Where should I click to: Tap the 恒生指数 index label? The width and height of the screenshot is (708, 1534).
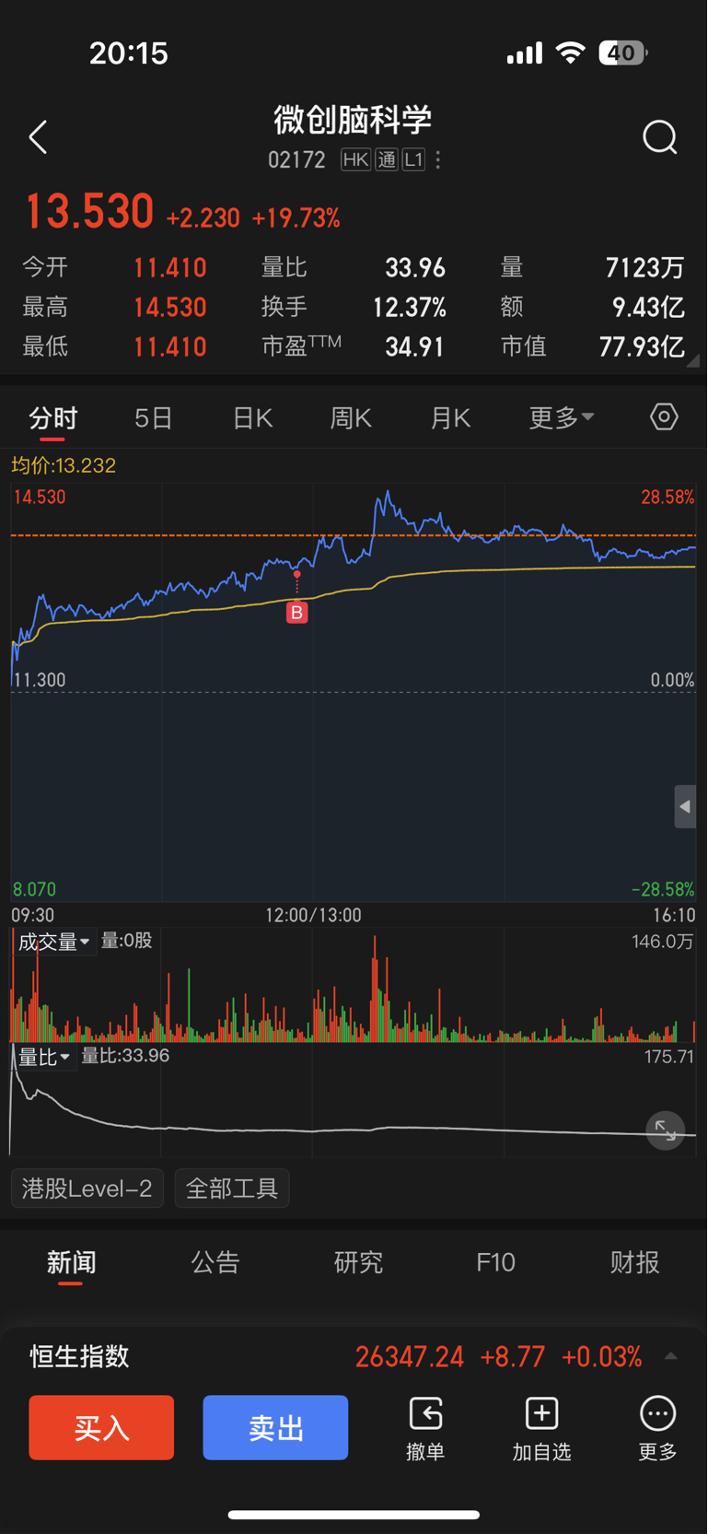tap(79, 1356)
